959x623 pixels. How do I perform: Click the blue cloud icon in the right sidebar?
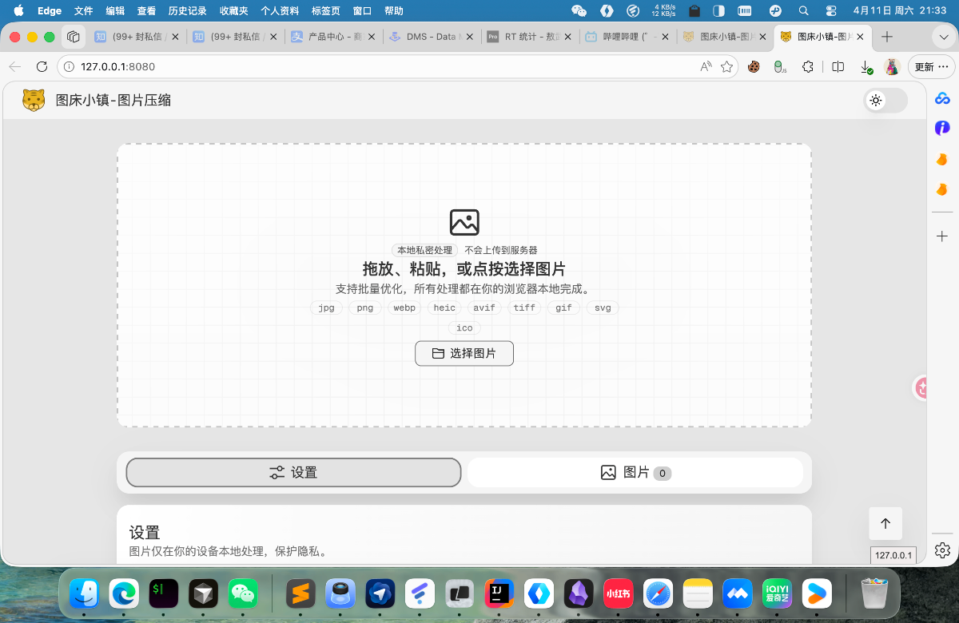pos(941,99)
